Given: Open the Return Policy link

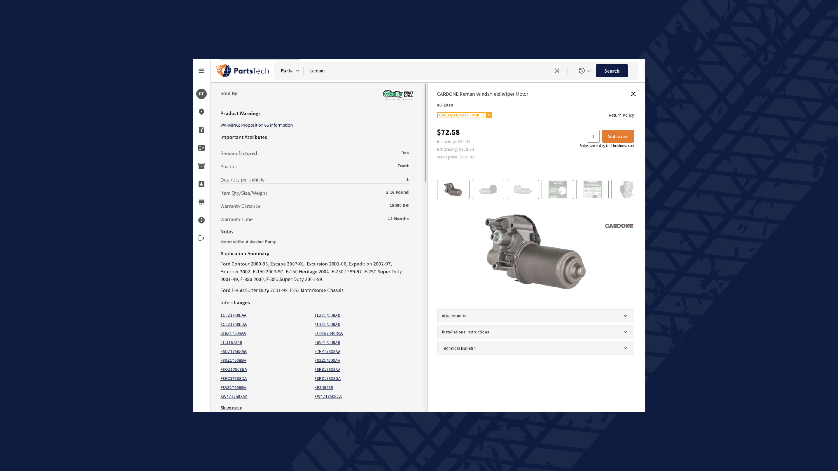Looking at the screenshot, I should click(621, 115).
